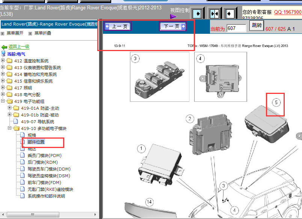Image resolution: width=302 pixels, height=219 pixels.
Task: Open the 无匙门禁(RKE)遥控模块 document
Action: (x=50, y=189)
